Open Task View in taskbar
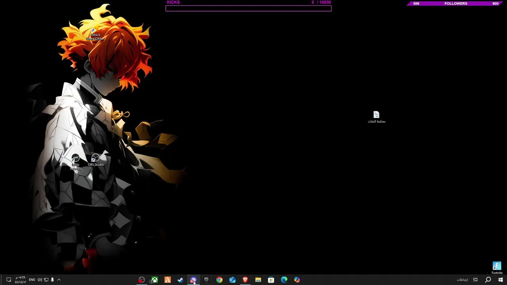This screenshot has height=285, width=507. click(475, 280)
